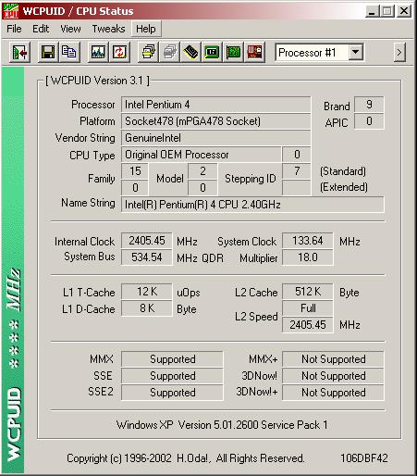Open the Edit menu

click(x=41, y=29)
